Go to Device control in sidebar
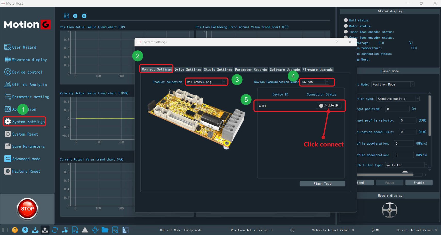 pyautogui.click(x=23, y=72)
